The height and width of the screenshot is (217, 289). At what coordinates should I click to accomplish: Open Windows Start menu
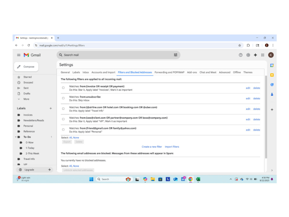pos(91,179)
